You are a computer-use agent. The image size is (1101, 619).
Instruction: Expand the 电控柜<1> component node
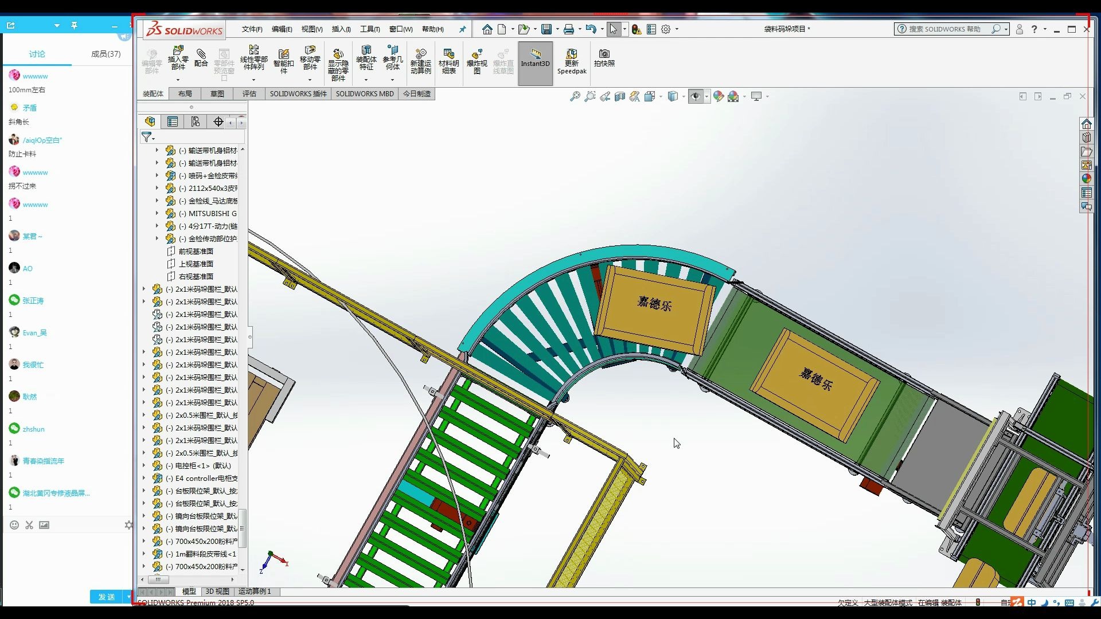pyautogui.click(x=144, y=465)
